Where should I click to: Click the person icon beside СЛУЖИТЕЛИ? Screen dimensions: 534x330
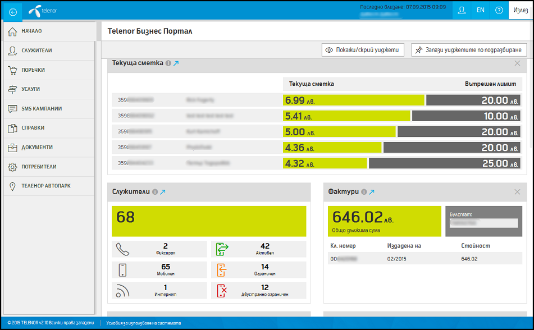pyautogui.click(x=12, y=51)
